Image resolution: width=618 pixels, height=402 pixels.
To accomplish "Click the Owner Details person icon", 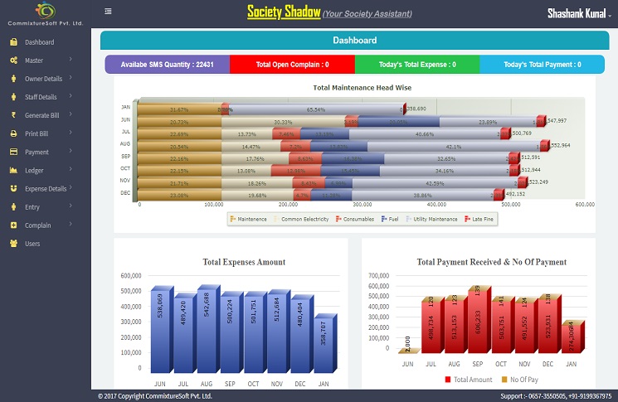I will click(14, 79).
